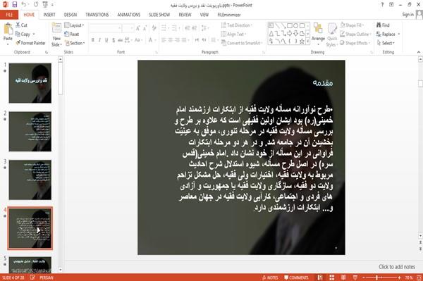Switch to Normal view icon

point(320,277)
